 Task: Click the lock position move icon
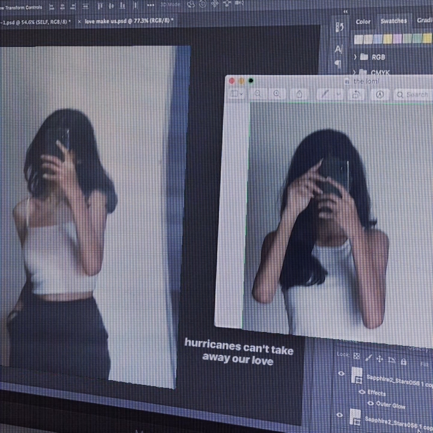click(x=379, y=359)
